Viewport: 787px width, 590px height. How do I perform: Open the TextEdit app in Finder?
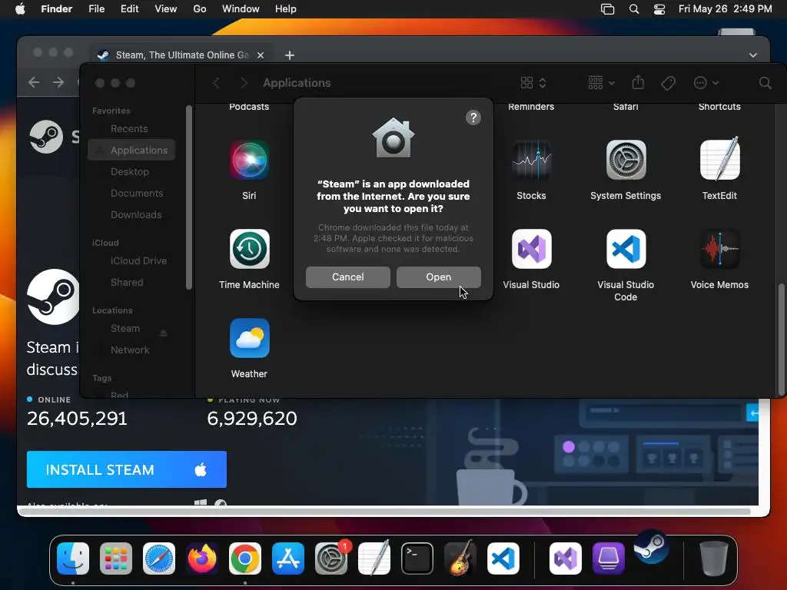(719, 159)
